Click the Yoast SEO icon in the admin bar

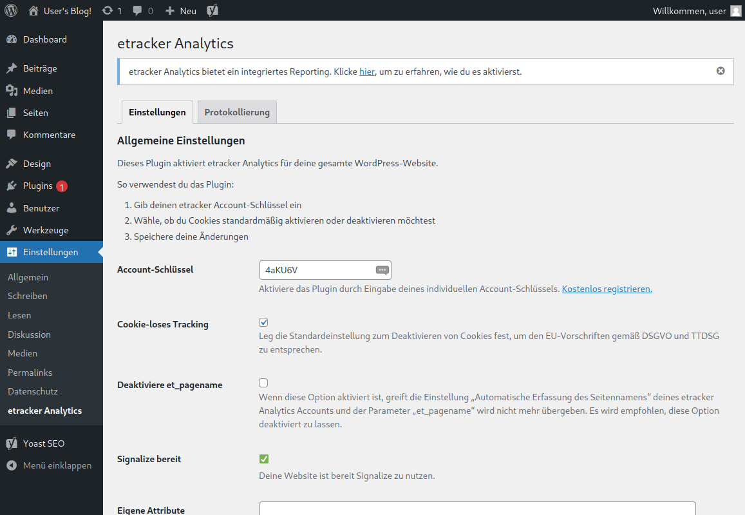[212, 10]
